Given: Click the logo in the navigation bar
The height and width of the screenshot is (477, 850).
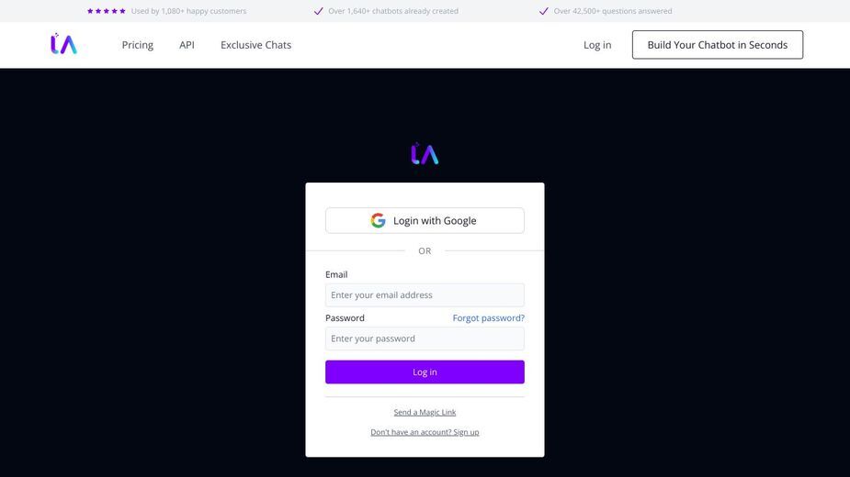Looking at the screenshot, I should coord(63,44).
